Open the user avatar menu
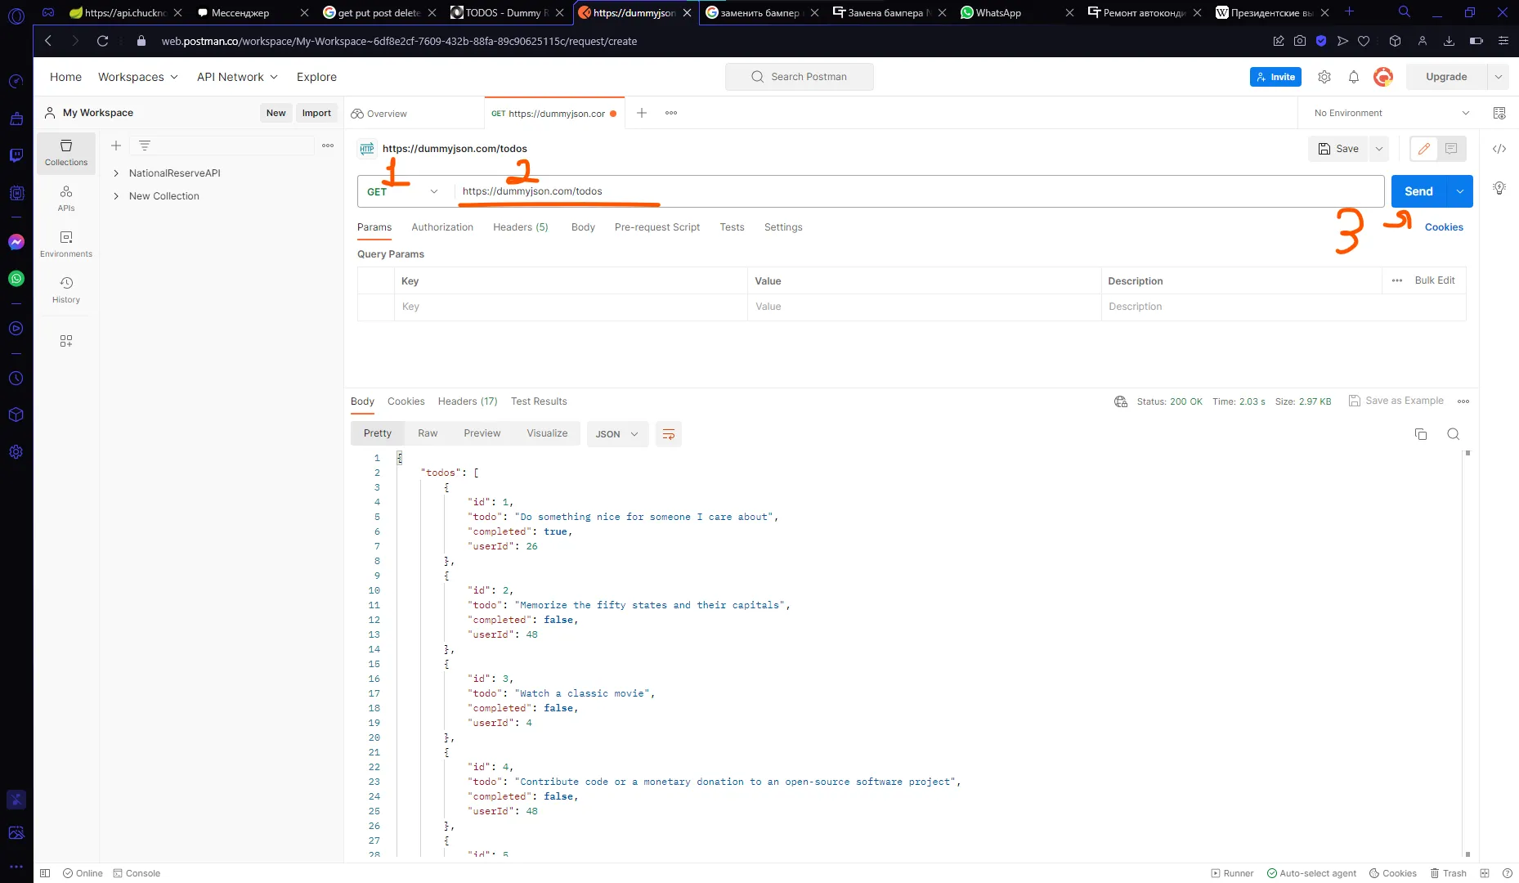The width and height of the screenshot is (1519, 883). click(x=1383, y=77)
